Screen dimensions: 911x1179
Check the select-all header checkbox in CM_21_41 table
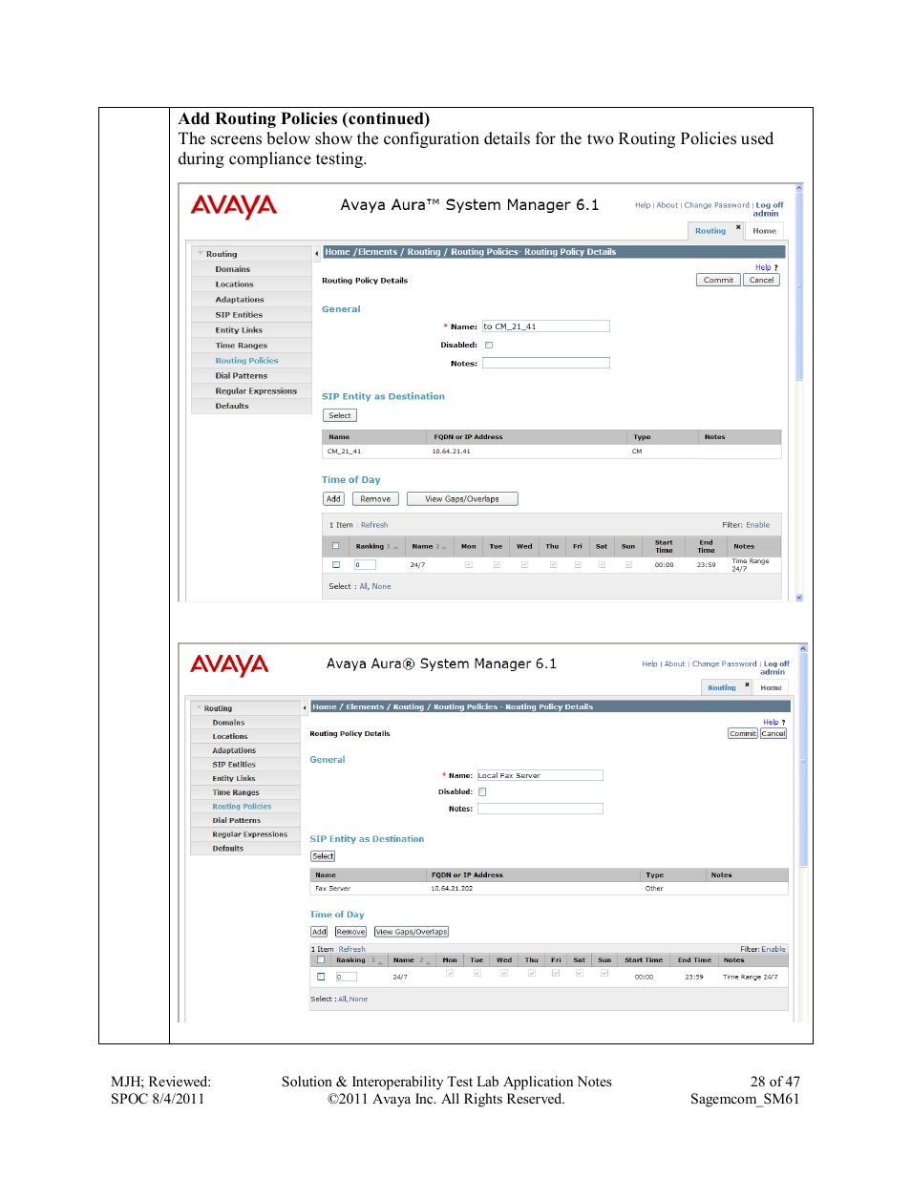335,546
